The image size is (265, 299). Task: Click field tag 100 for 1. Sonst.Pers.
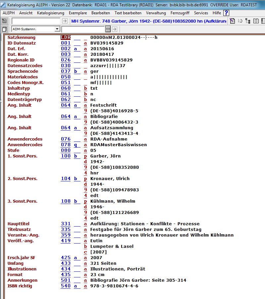tap(66, 156)
